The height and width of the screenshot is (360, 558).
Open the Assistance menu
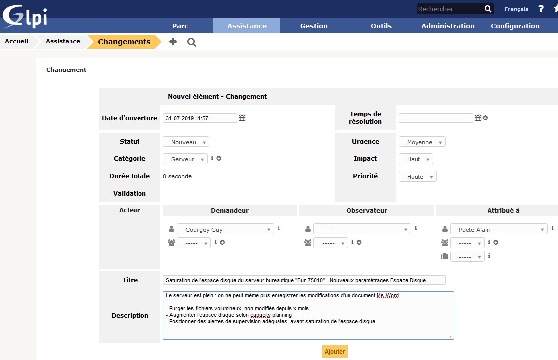pos(247,26)
